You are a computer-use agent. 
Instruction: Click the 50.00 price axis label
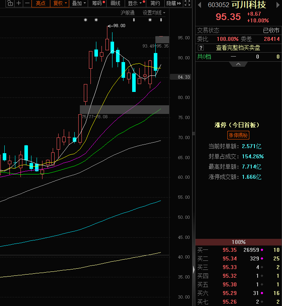(184, 217)
